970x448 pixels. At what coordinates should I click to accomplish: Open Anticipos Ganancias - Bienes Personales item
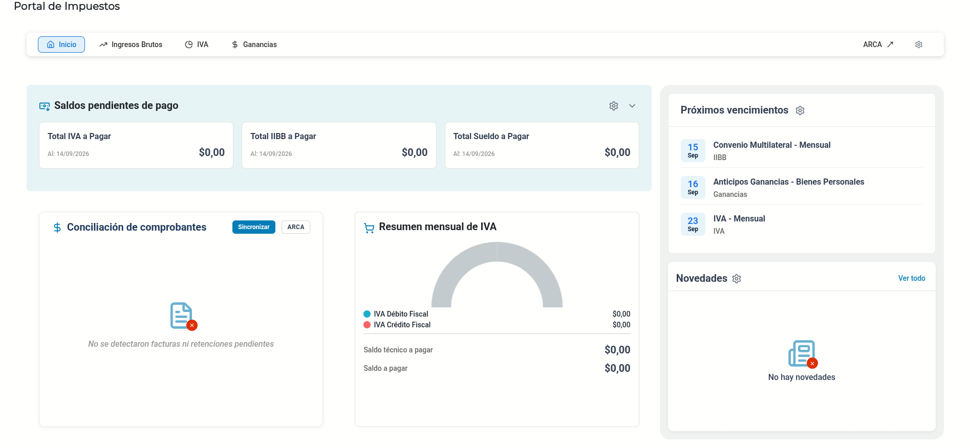pos(802,188)
